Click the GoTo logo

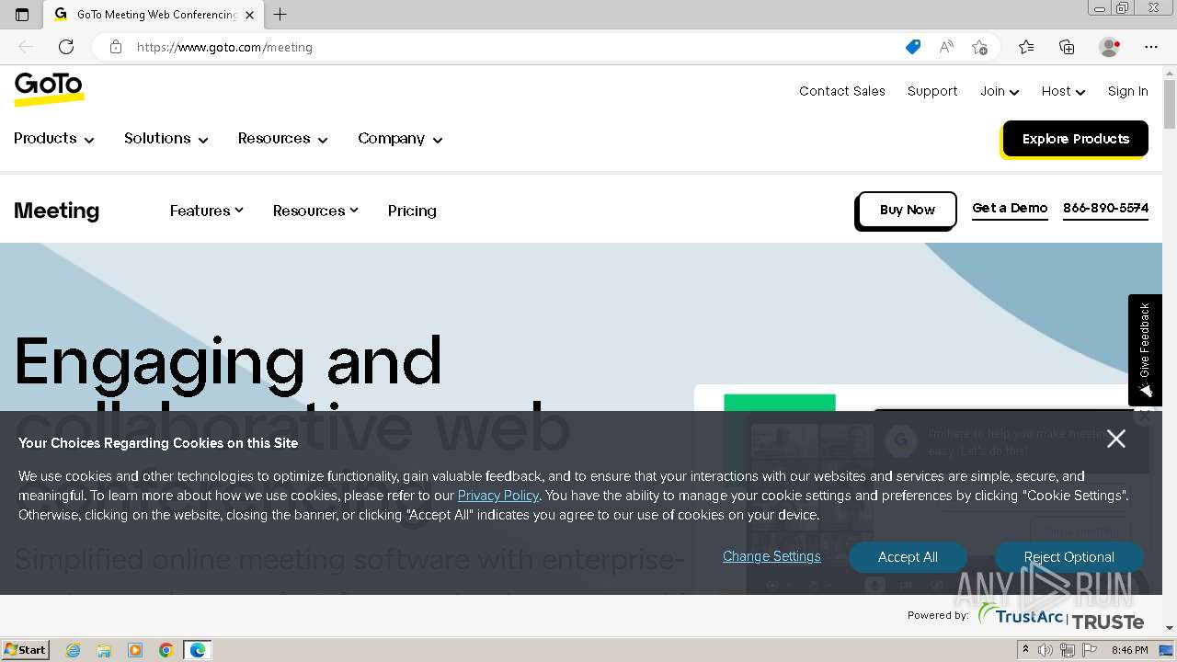click(49, 89)
